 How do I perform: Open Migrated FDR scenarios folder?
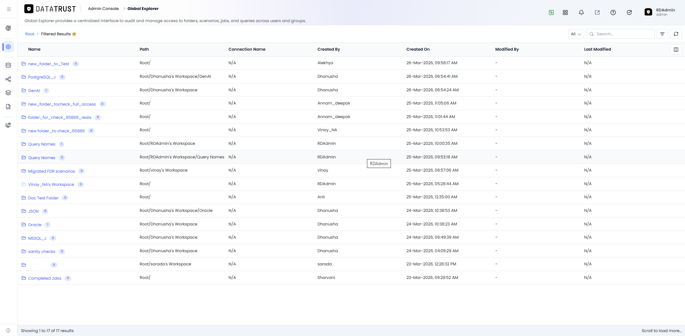51,171
